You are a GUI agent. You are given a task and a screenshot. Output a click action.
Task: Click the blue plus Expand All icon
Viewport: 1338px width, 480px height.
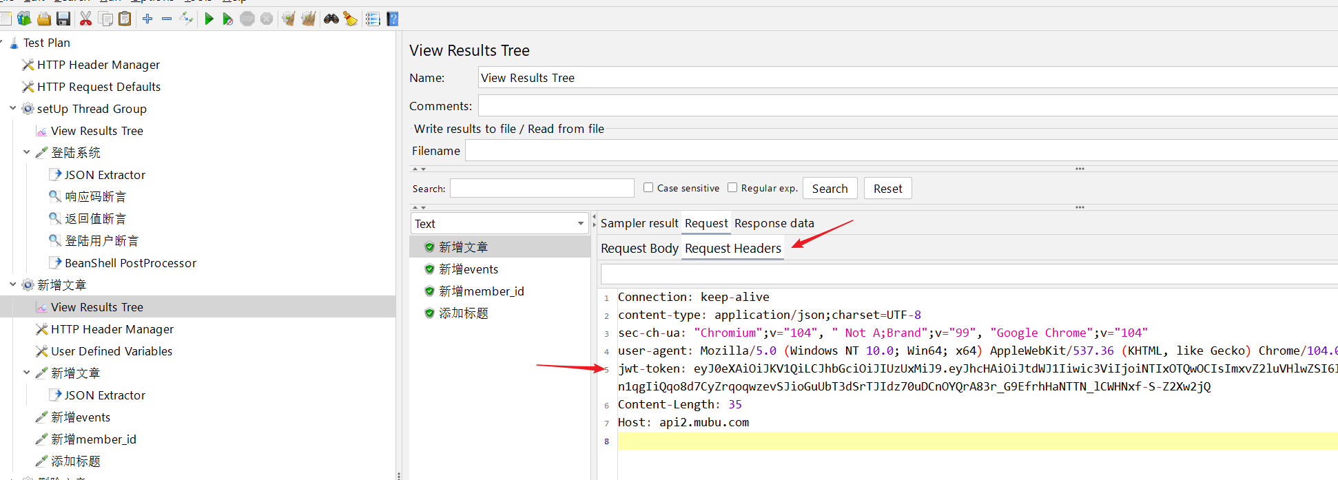click(147, 19)
